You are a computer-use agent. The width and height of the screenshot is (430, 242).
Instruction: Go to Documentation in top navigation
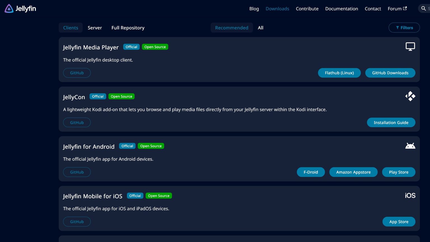click(x=342, y=9)
